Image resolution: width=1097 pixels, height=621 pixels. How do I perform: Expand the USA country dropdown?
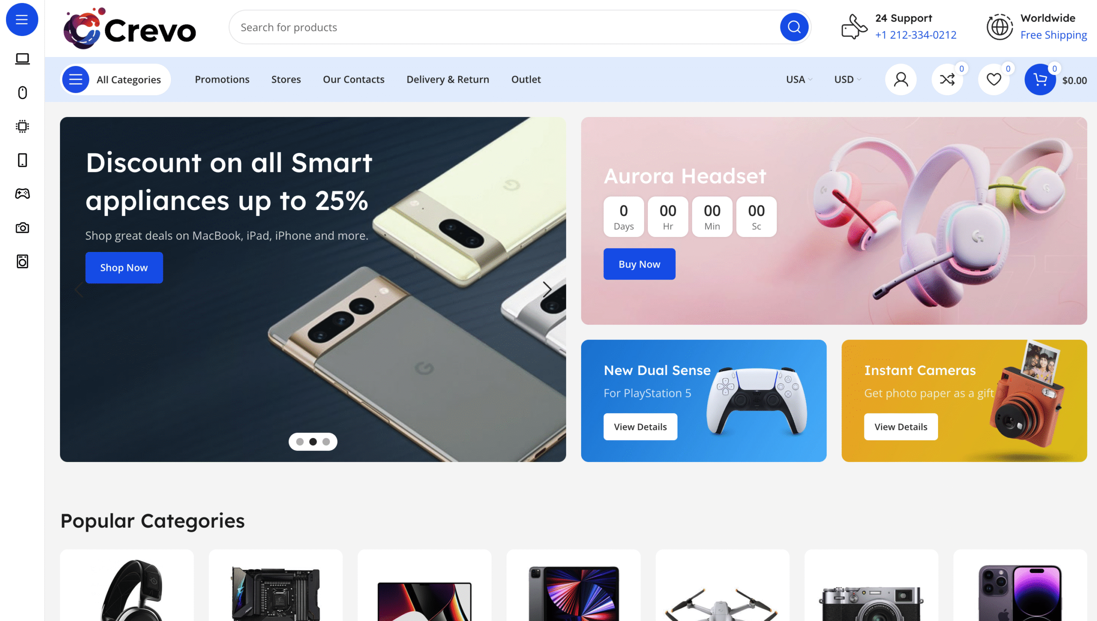click(799, 79)
